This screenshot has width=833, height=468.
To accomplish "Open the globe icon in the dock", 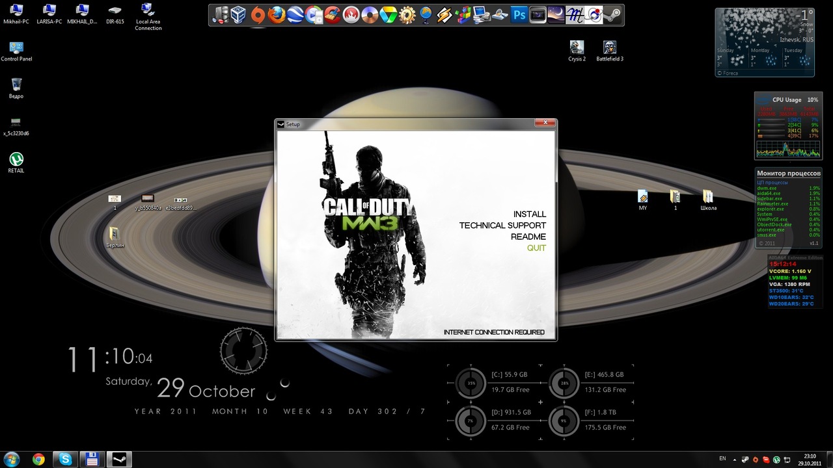I will click(x=425, y=15).
